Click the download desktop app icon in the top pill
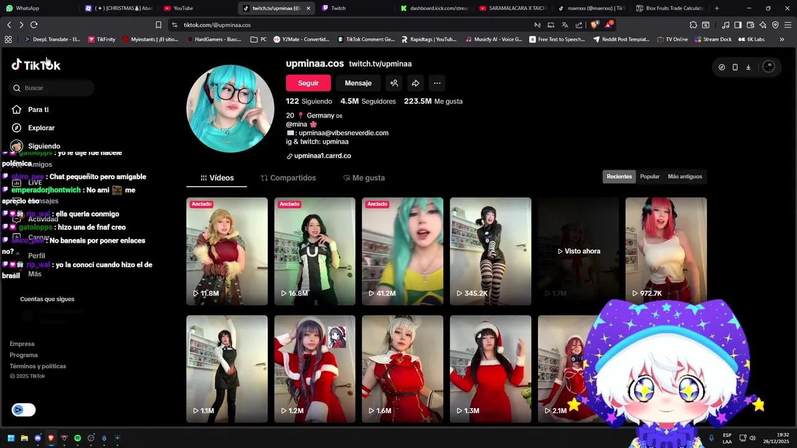Image resolution: width=797 pixels, height=448 pixels. tap(748, 67)
